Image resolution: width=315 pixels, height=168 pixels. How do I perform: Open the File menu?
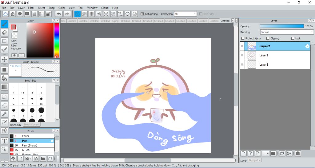tap(4, 8)
